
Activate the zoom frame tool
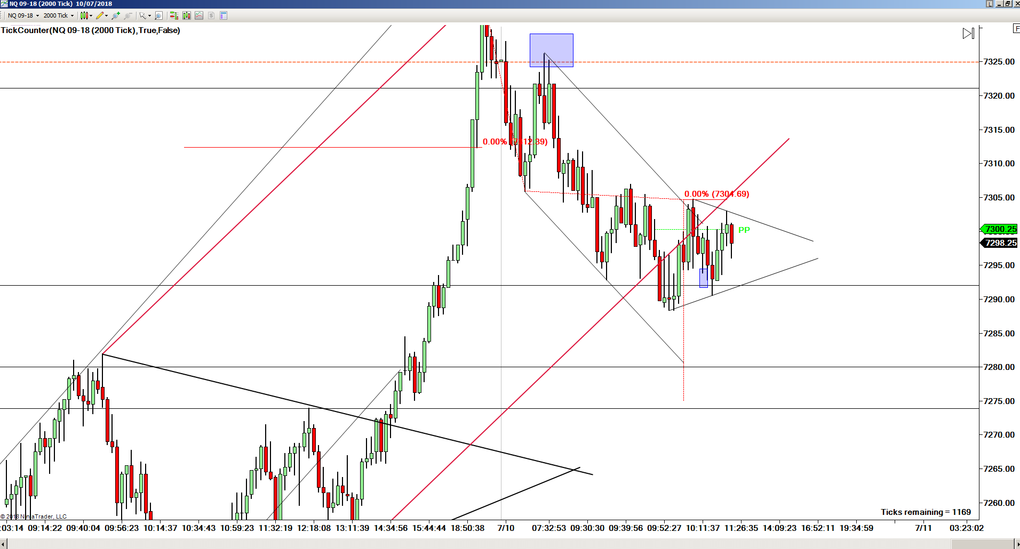point(158,15)
